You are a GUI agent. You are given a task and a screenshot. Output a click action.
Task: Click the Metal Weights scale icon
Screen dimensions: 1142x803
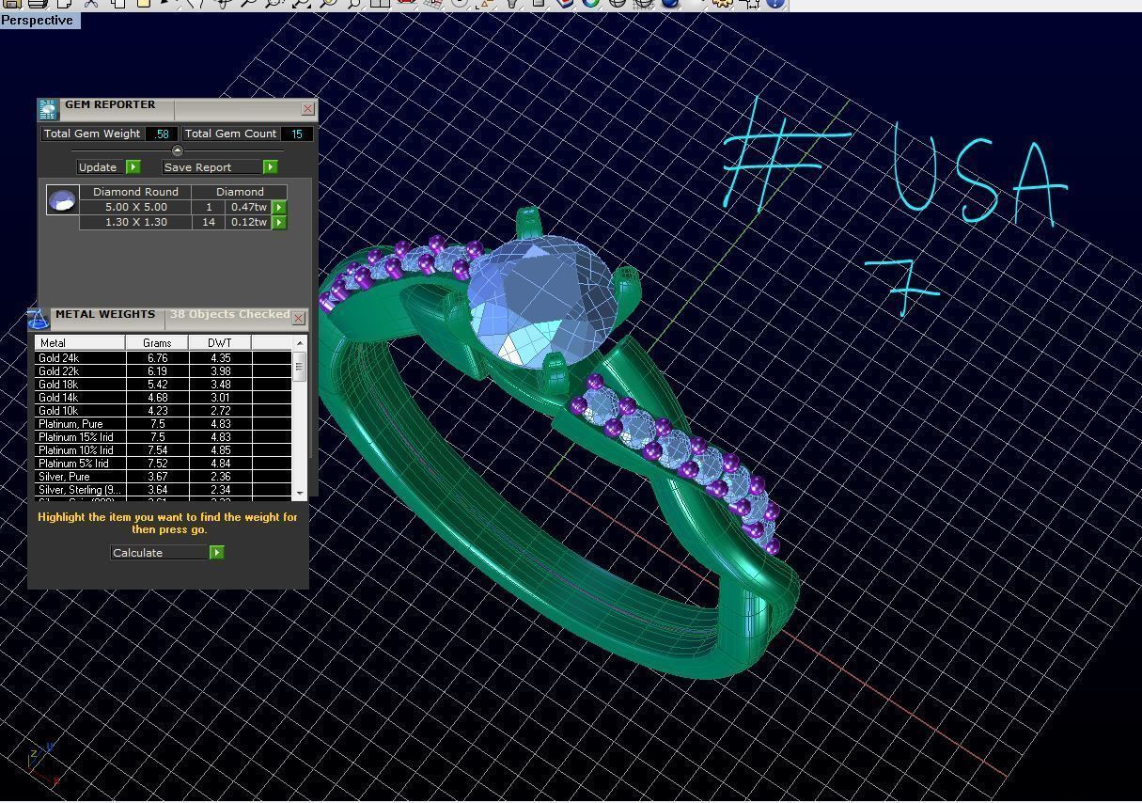click(37, 319)
